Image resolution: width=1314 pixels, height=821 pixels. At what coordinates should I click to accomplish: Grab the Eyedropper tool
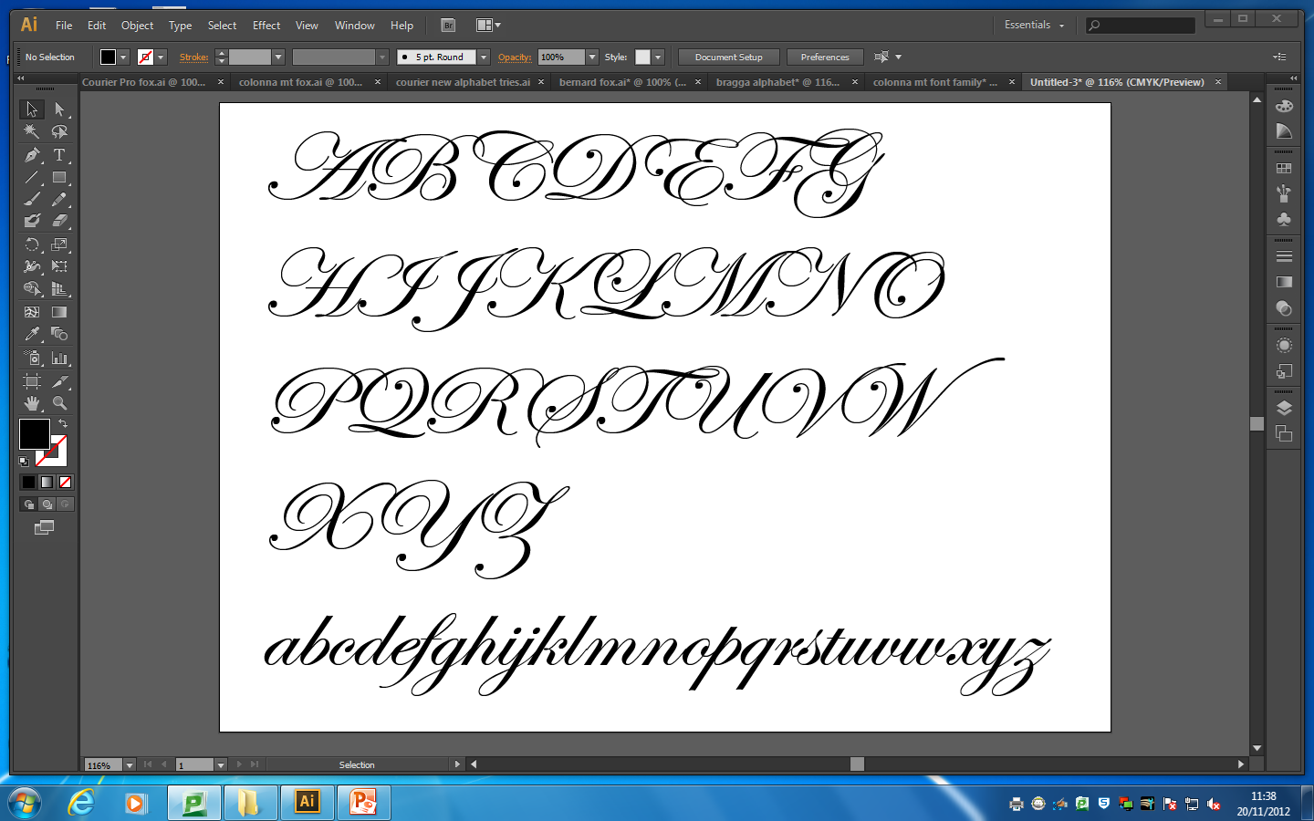click(x=31, y=334)
